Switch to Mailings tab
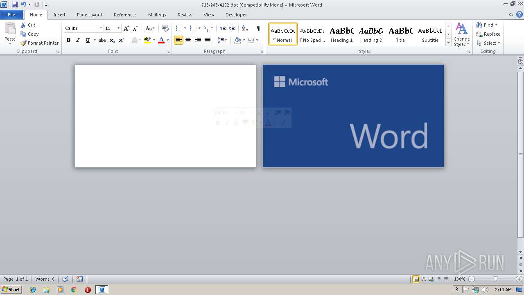Image resolution: width=524 pixels, height=295 pixels. pyautogui.click(x=157, y=15)
